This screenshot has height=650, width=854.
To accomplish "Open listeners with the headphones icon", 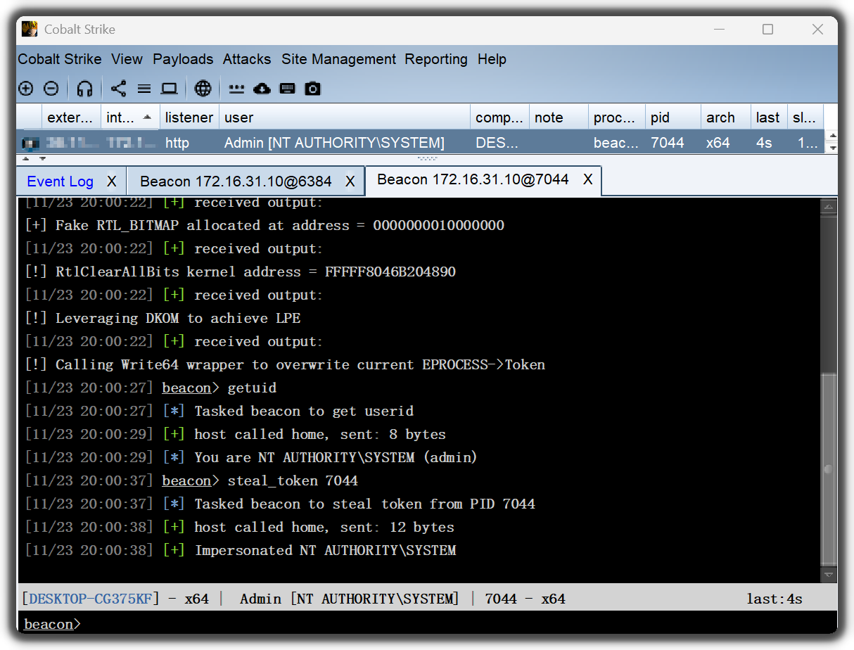I will pyautogui.click(x=84, y=89).
